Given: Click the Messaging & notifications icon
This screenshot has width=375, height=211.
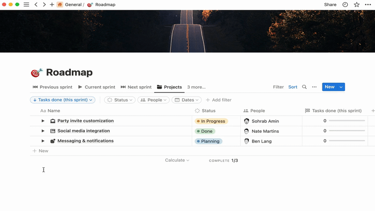Looking at the screenshot, I should click(52, 141).
